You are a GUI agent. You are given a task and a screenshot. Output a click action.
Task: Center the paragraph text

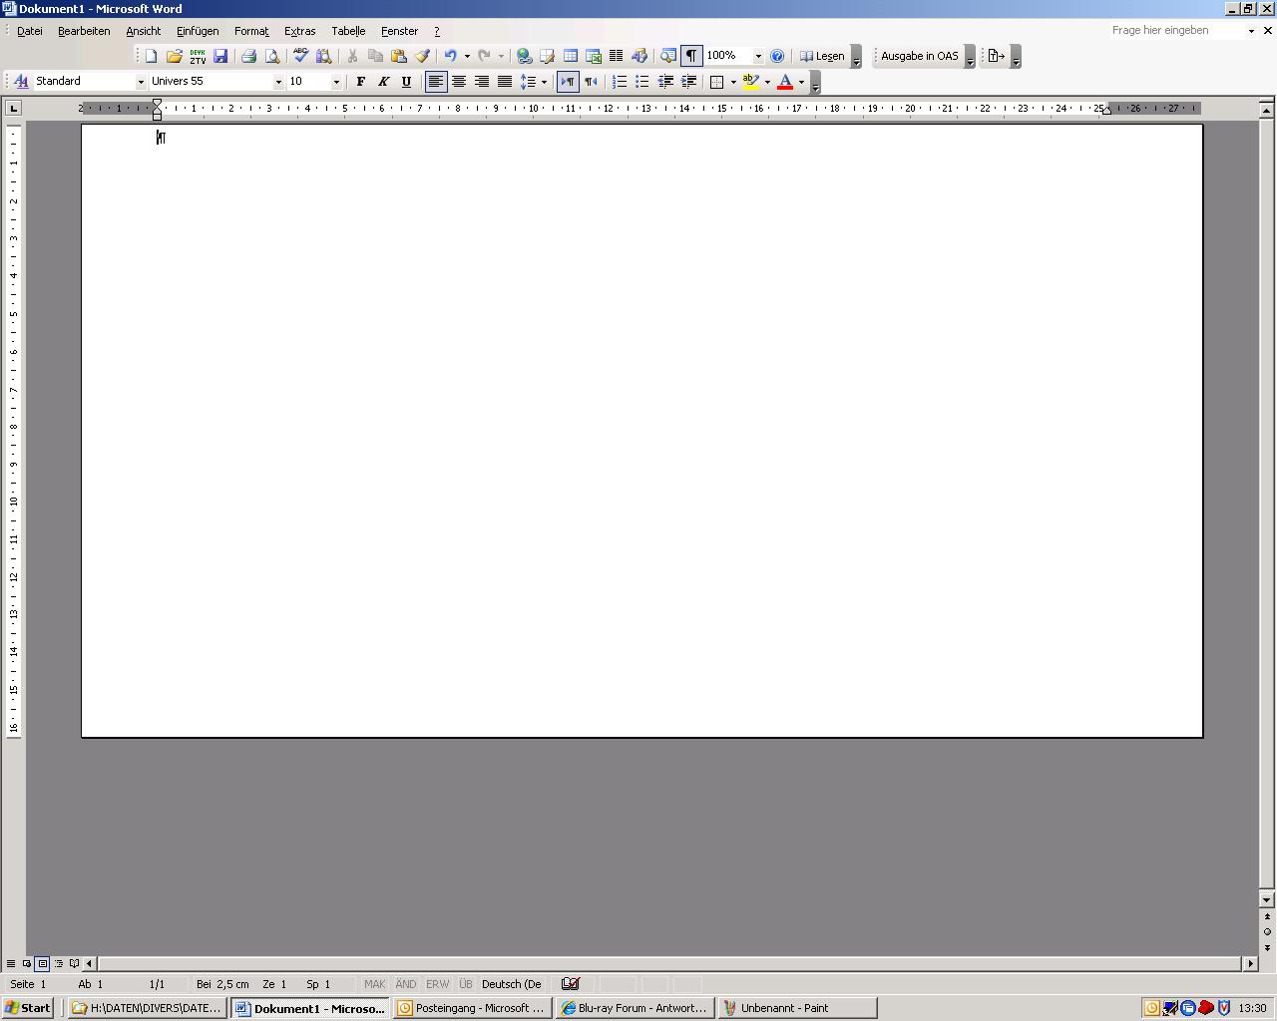(459, 82)
